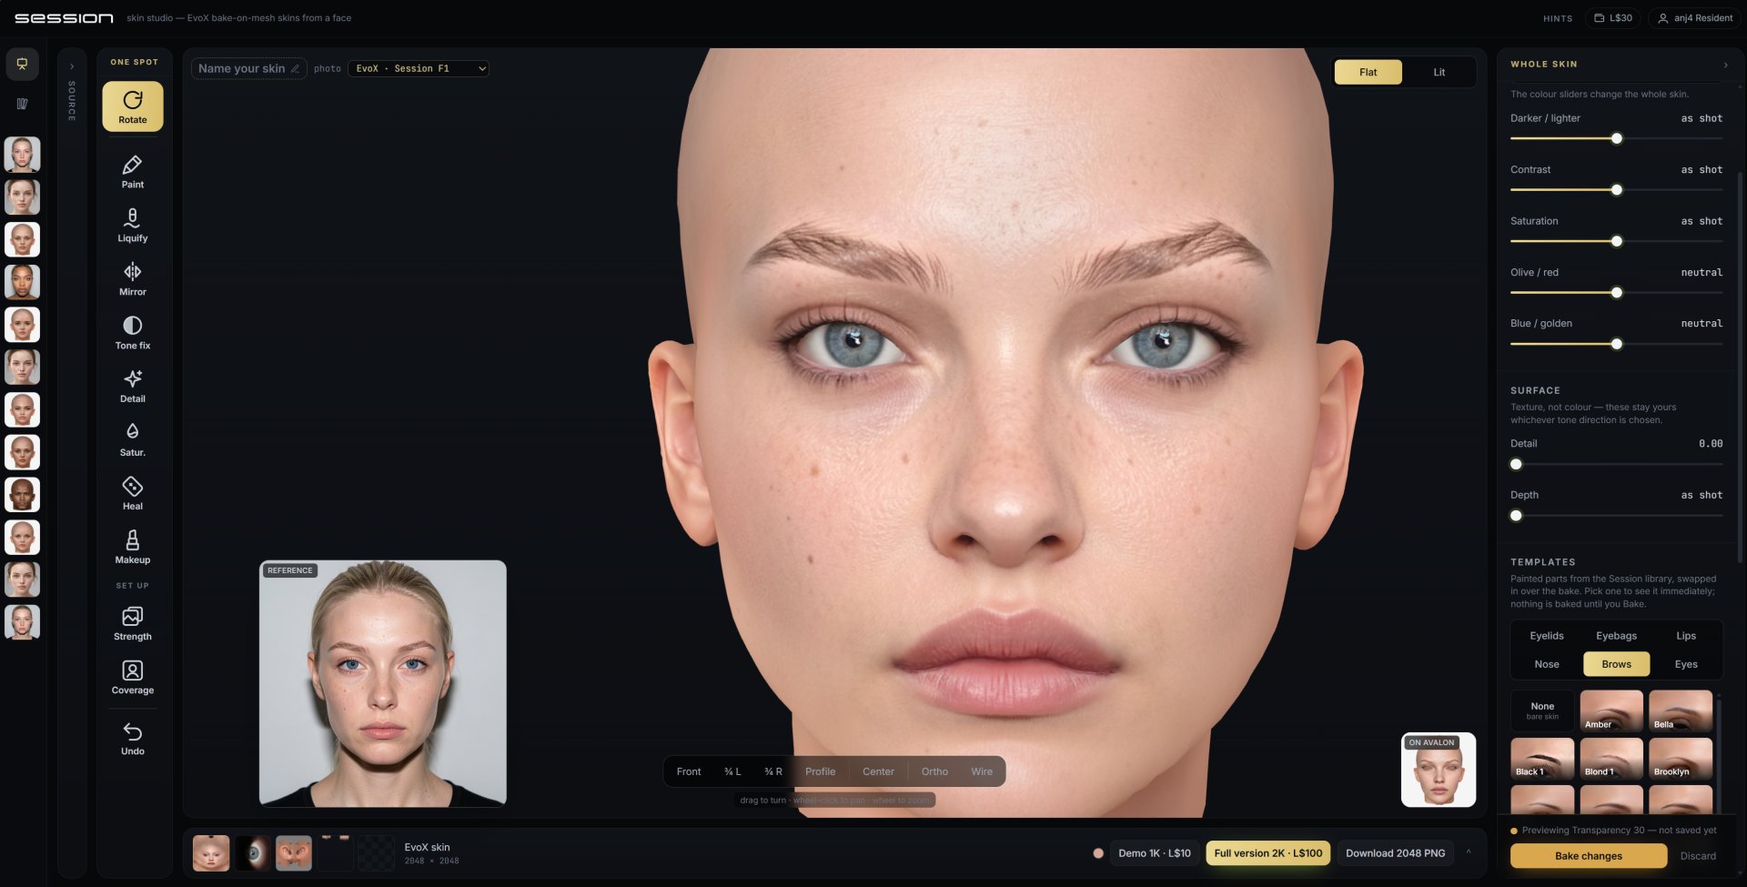The image size is (1747, 887).
Task: Switch to the Eyelids template tab
Action: coord(1546,636)
